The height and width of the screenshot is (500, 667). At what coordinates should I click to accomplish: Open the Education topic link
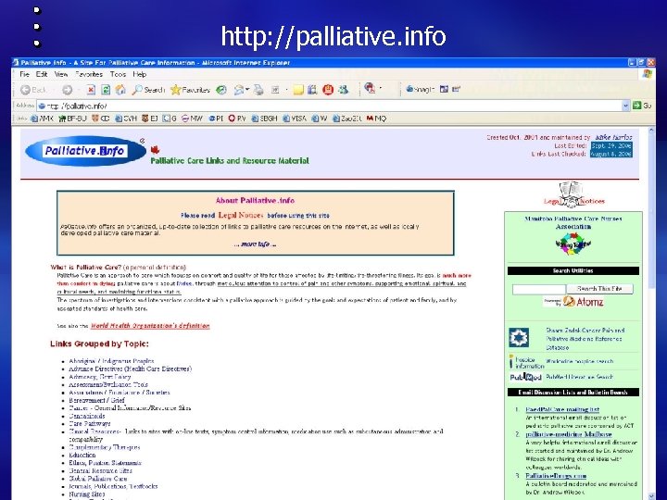(x=82, y=455)
